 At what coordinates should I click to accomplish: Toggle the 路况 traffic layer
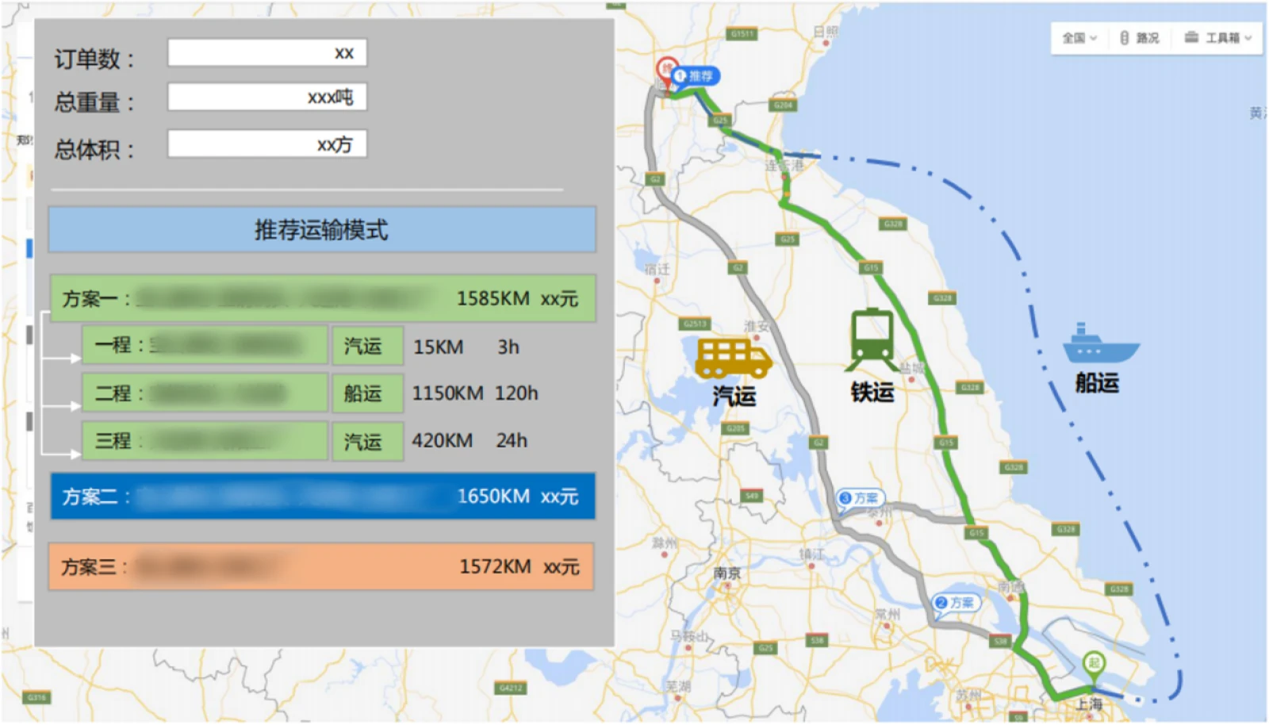(1140, 38)
